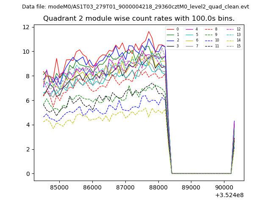
Task: Click the data file path text at top
Action: click(135, 7)
